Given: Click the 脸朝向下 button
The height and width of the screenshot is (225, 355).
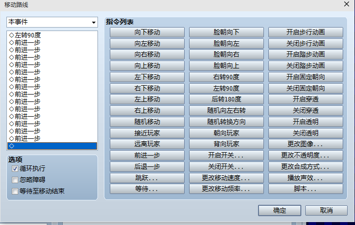Looking at the screenshot, I should (x=226, y=32).
